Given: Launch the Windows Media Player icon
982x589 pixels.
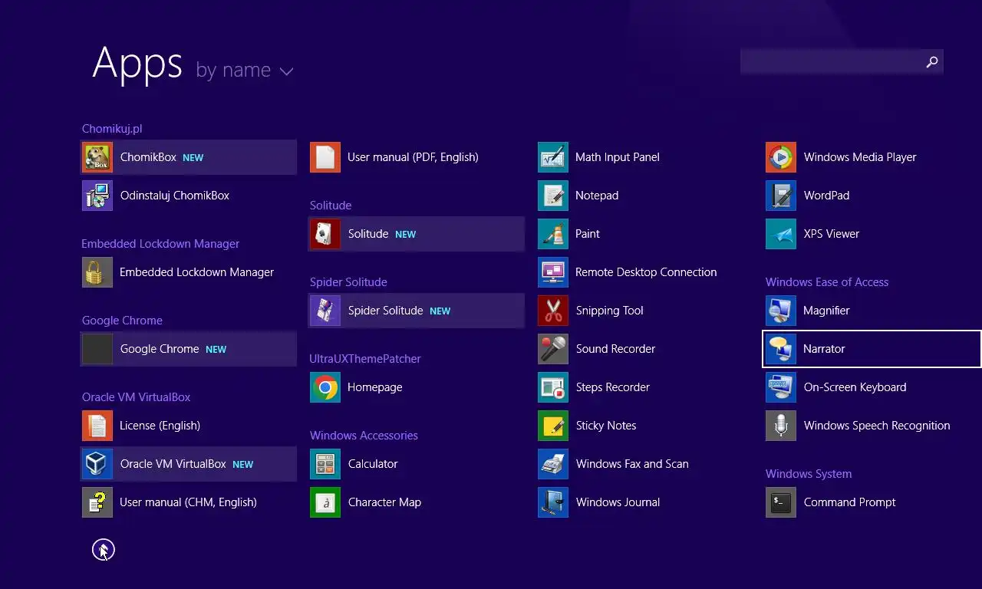Looking at the screenshot, I should [x=781, y=157].
